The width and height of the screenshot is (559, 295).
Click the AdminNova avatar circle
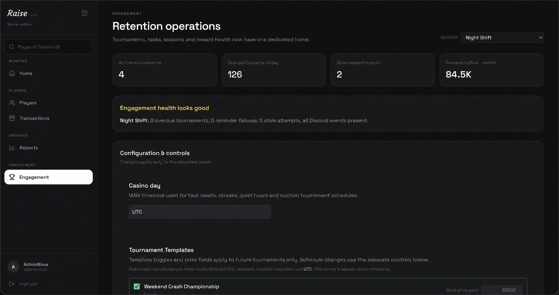13,267
